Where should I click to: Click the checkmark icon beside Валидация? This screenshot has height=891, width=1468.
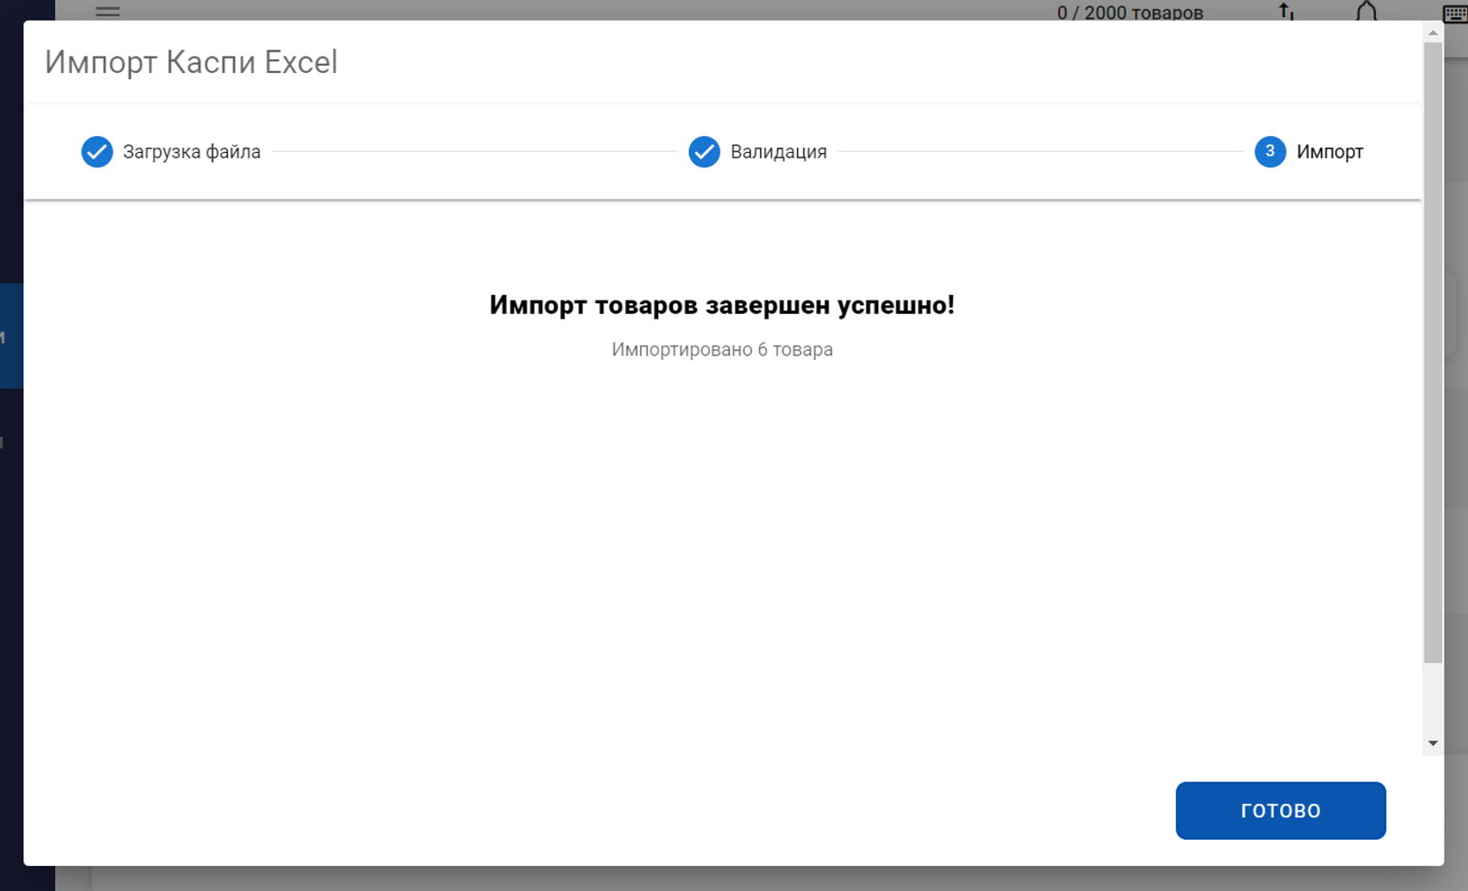[x=704, y=152]
